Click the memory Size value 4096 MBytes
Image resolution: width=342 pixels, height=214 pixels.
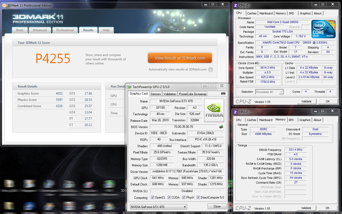[263, 134]
